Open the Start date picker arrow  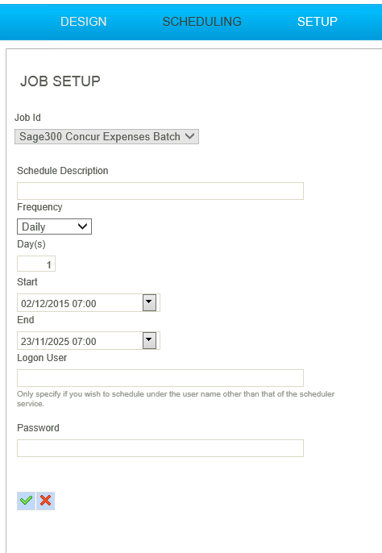tap(149, 303)
